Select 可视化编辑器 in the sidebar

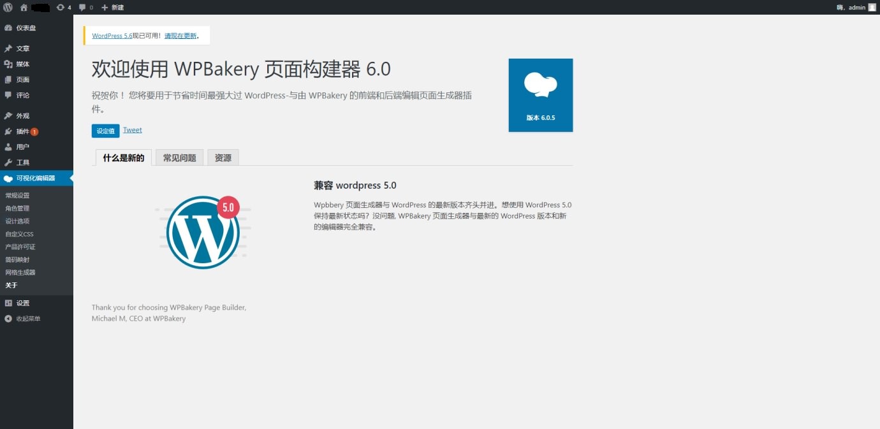[36, 178]
